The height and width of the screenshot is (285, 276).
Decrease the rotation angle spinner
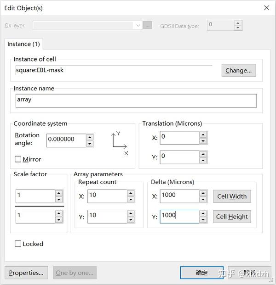click(x=90, y=144)
